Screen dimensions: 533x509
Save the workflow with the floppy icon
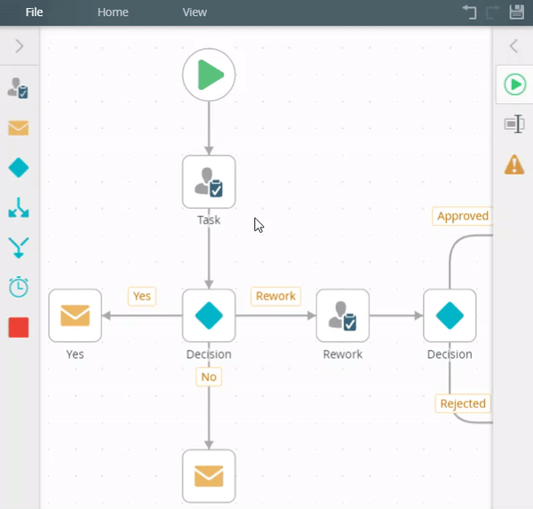pyautogui.click(x=517, y=12)
